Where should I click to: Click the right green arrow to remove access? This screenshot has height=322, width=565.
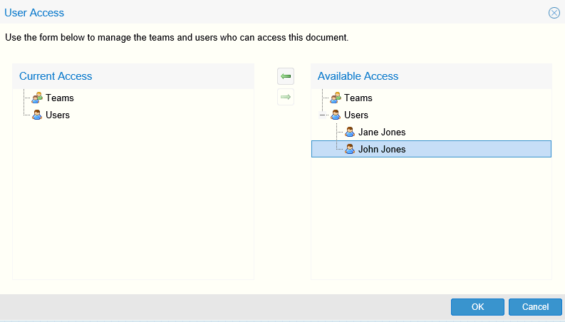click(x=286, y=98)
